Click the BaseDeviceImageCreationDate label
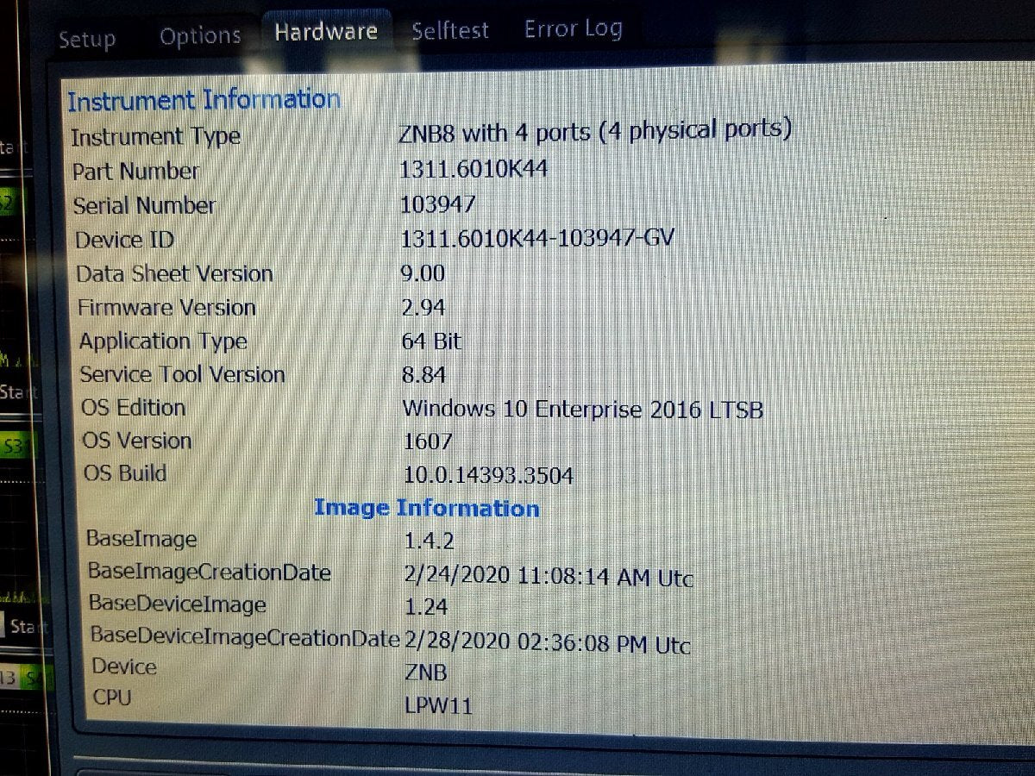Screen dimensions: 1035x776 (245, 636)
